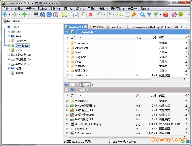Open lower pane breadcrumb hamburger menu
Image resolution: width=192 pixels, height=146 pixels.
[66, 90]
